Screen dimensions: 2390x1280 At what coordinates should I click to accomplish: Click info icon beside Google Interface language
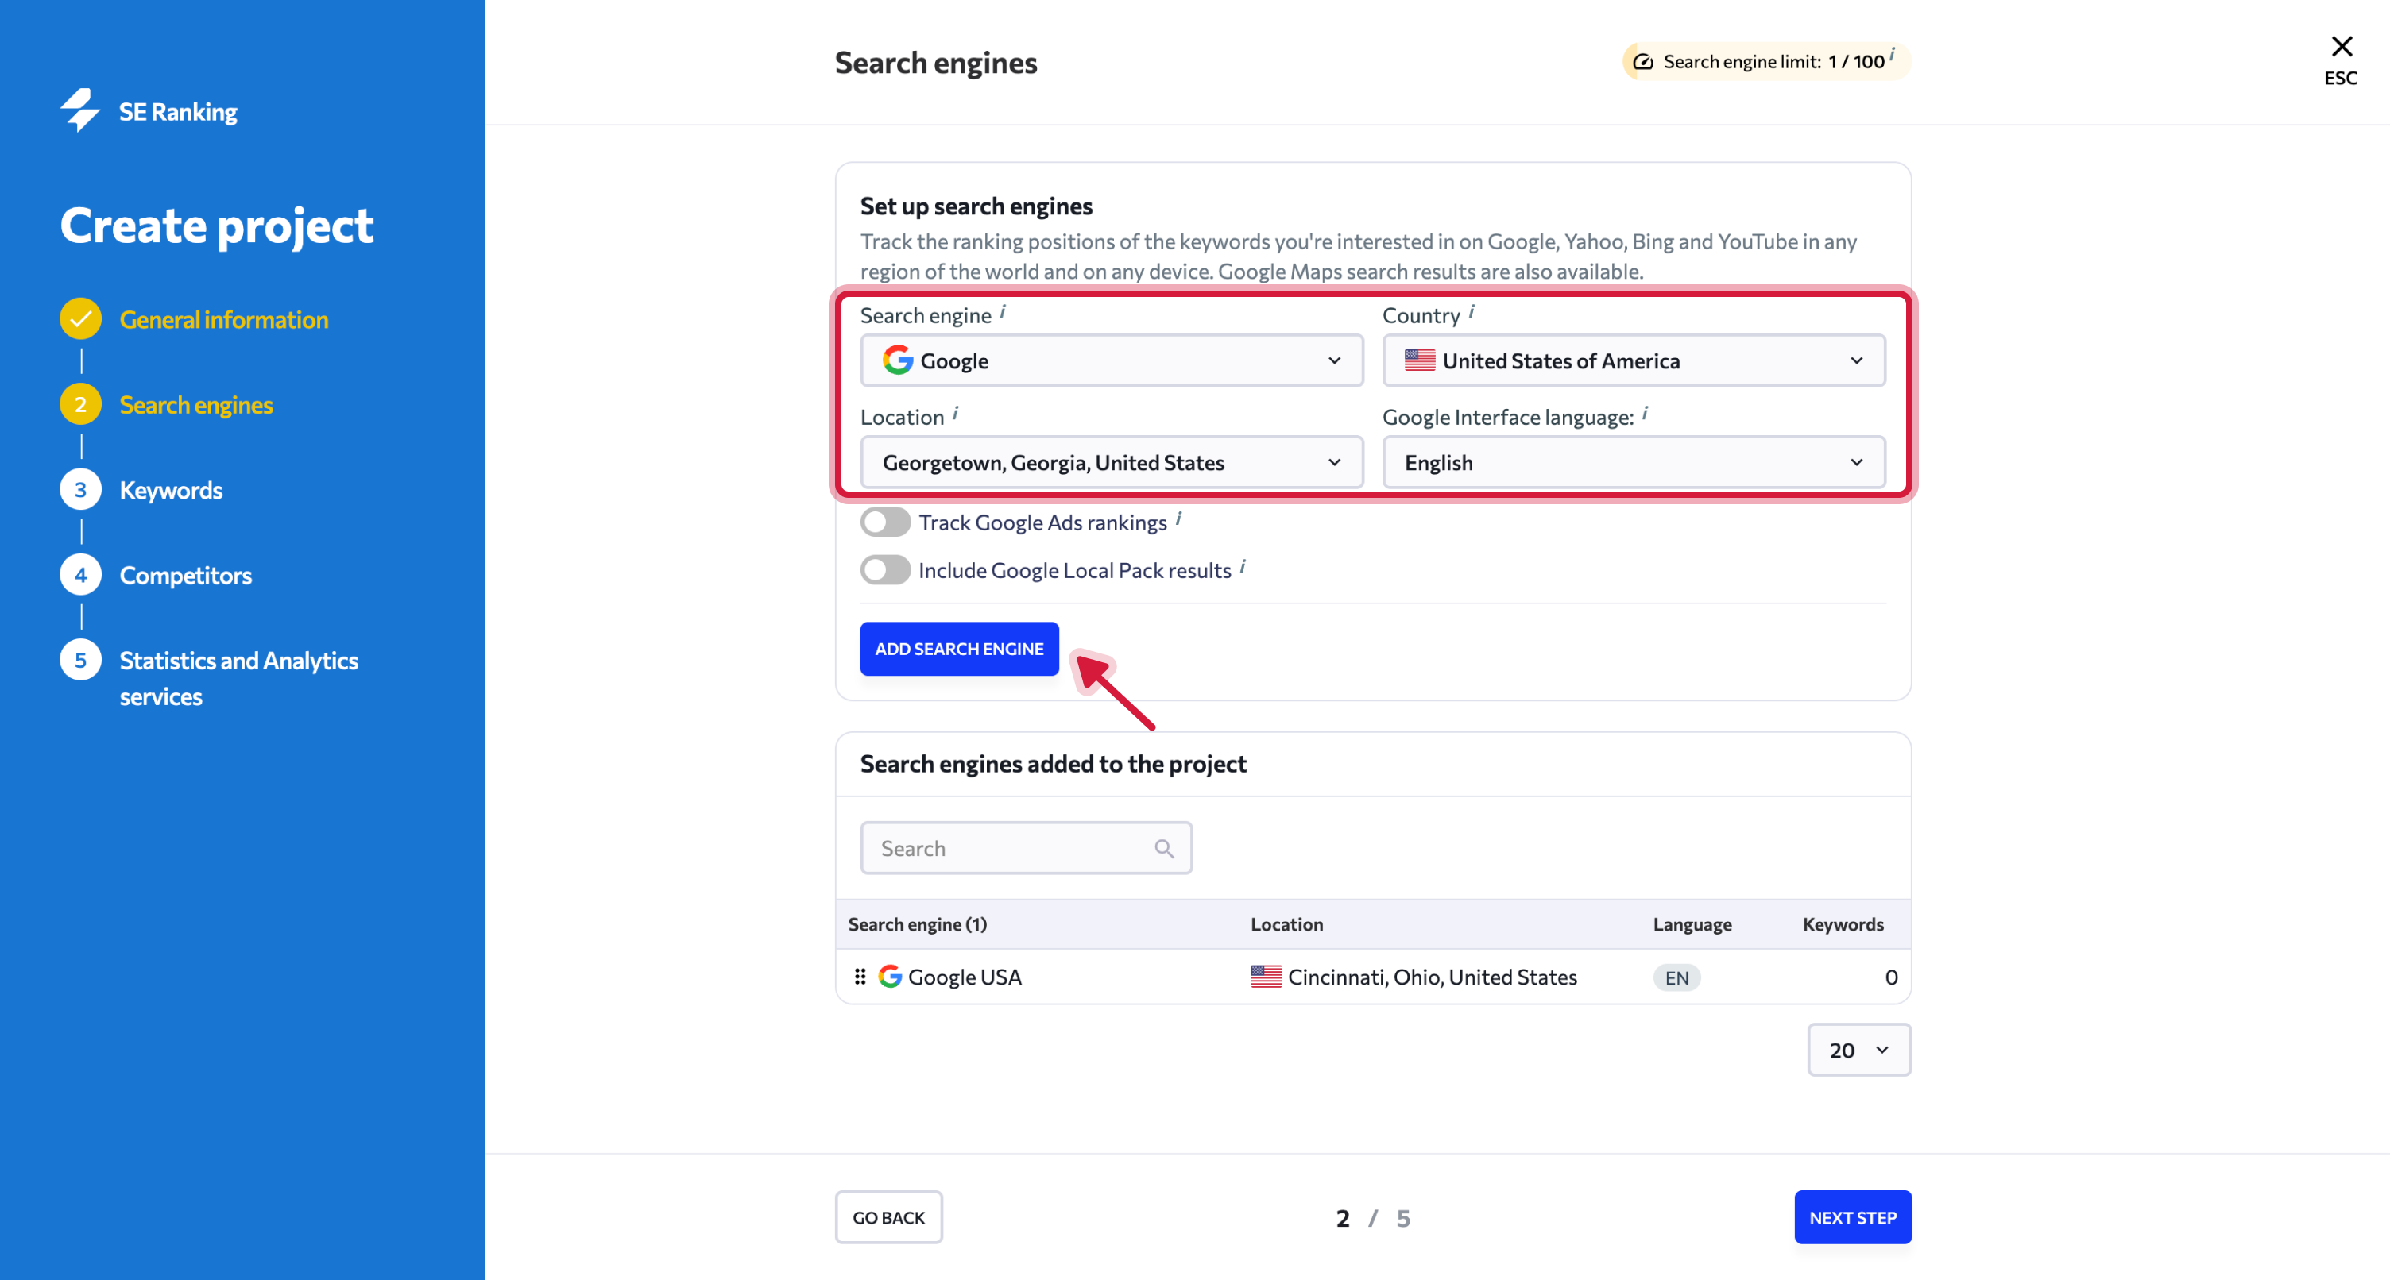point(1644,414)
